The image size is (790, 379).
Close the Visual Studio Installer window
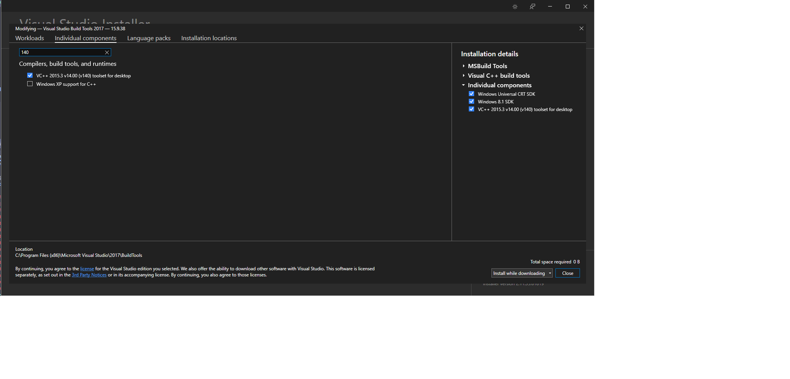(x=585, y=7)
